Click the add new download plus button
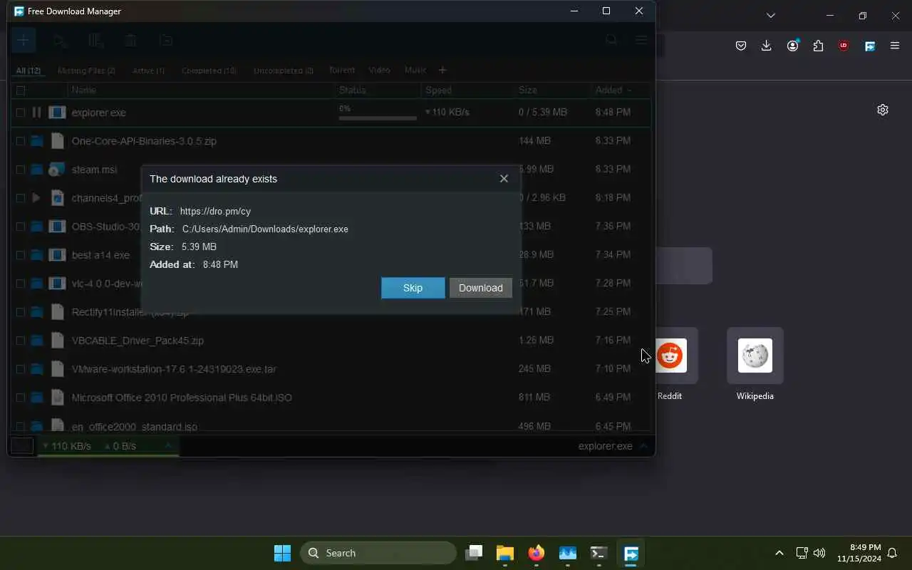 point(23,41)
